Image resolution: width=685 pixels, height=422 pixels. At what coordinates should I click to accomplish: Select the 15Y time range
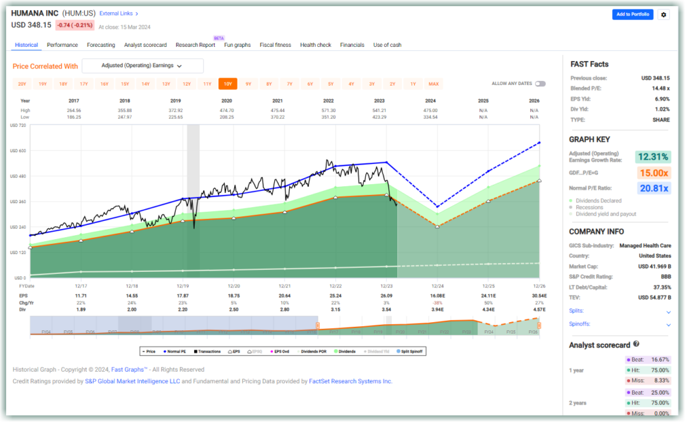point(125,84)
